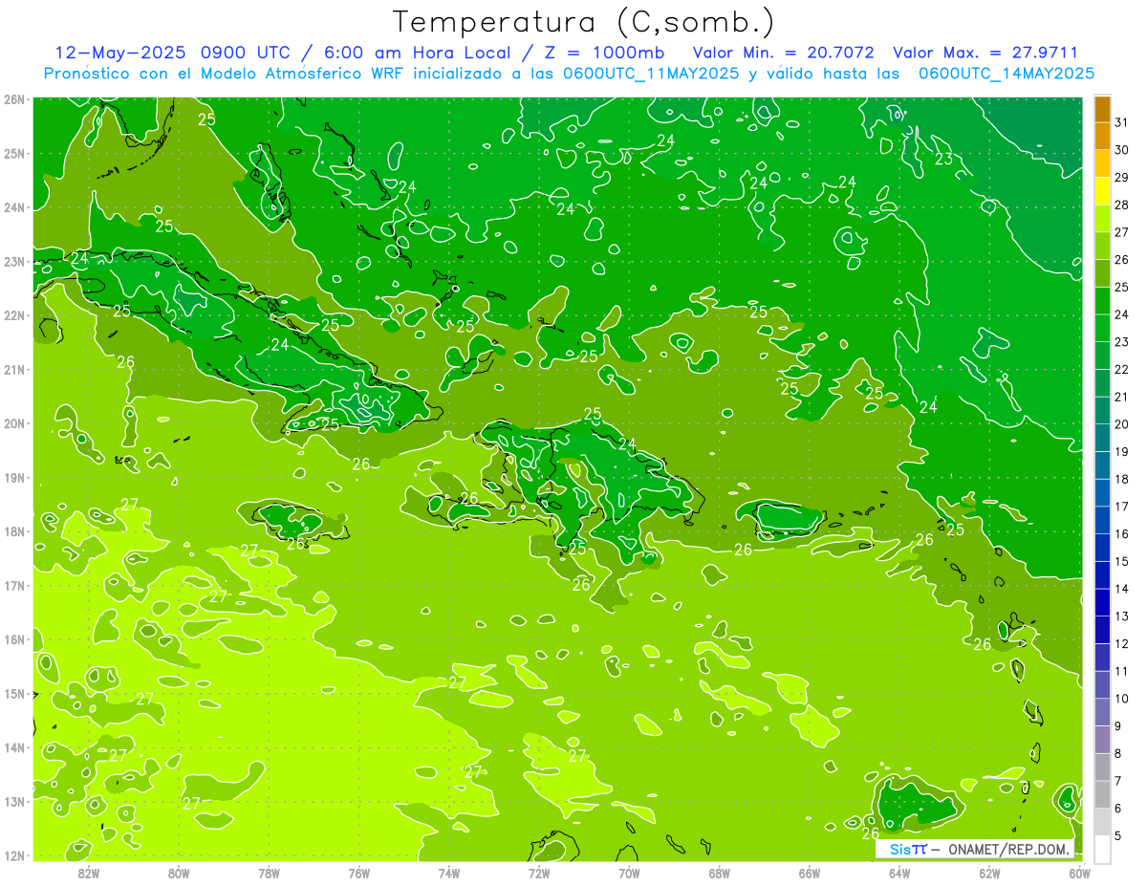This screenshot has height=886, width=1147.
Task: Click the dark blue swatch between 13 and 14
Action: [1102, 601]
